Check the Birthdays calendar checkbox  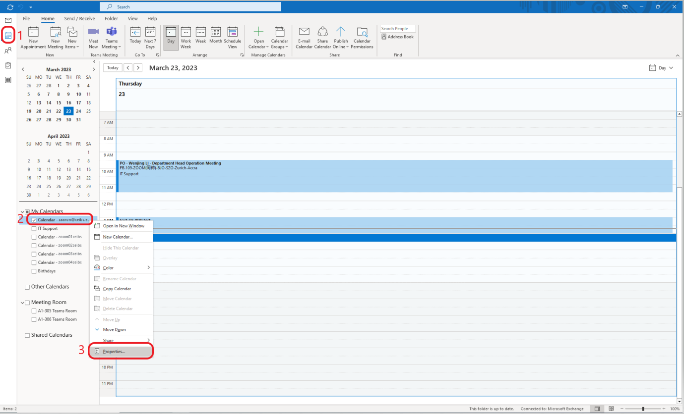[x=34, y=271]
